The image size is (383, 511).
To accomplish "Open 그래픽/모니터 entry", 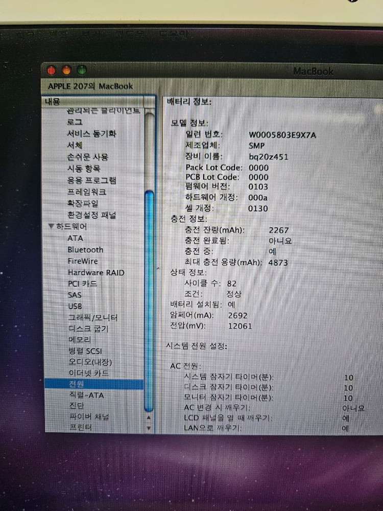I will [93, 318].
